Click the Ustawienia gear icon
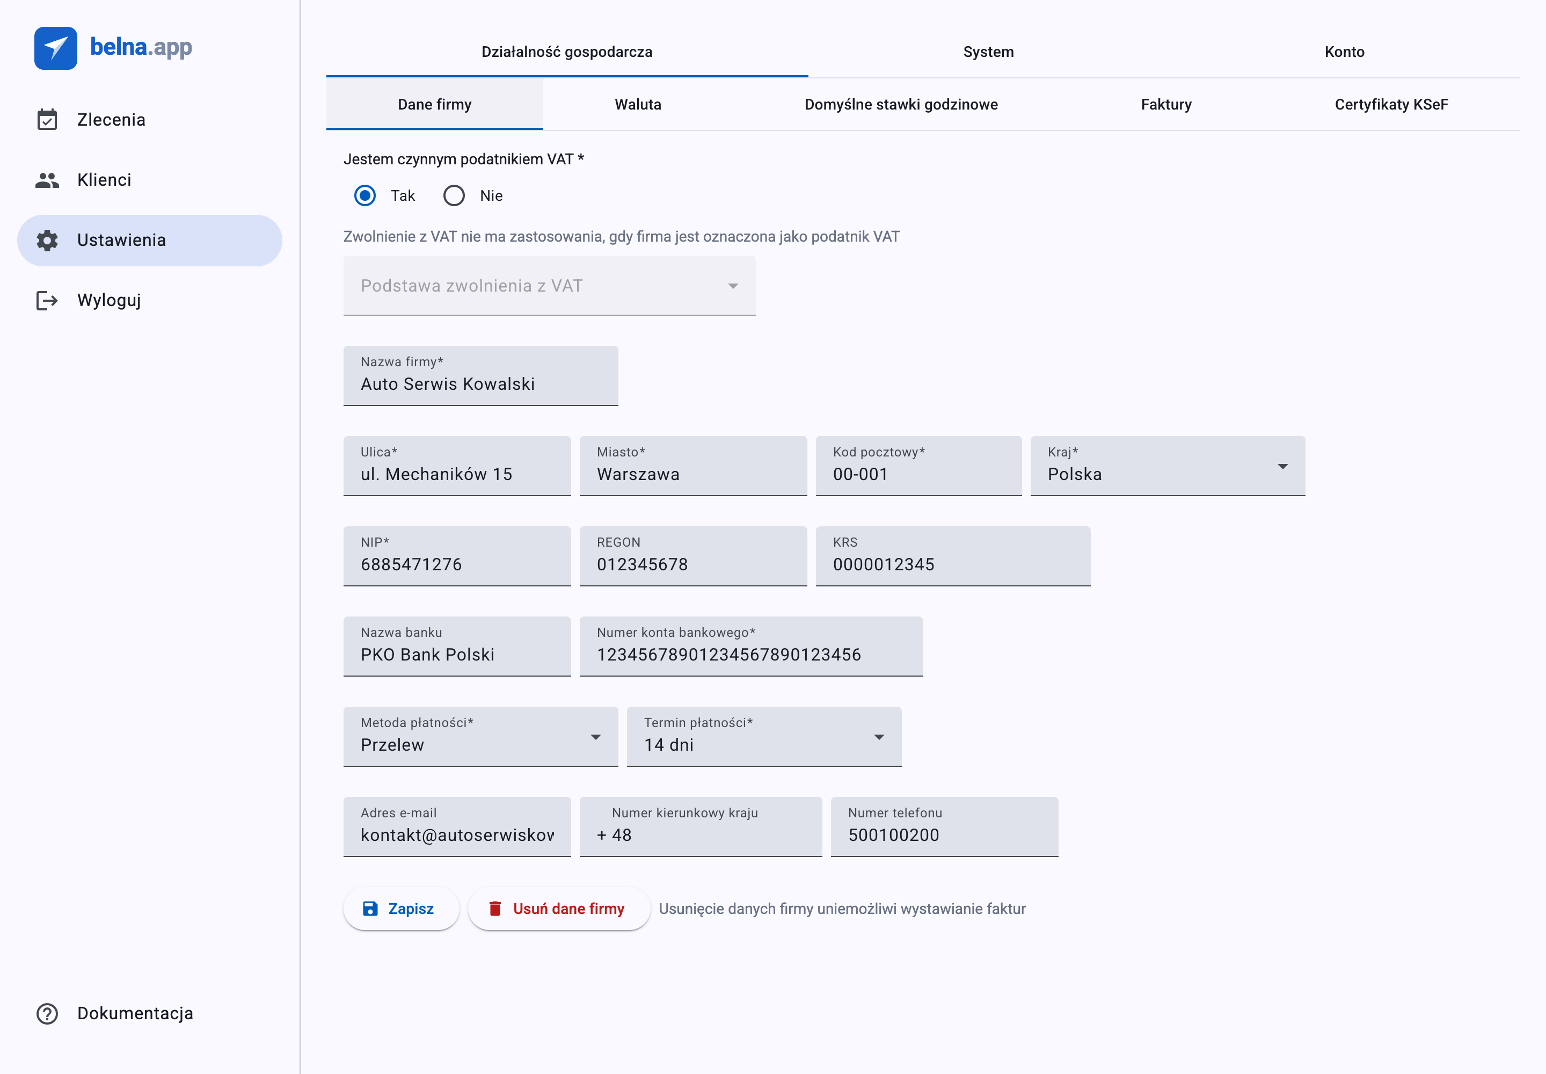 tap(47, 240)
